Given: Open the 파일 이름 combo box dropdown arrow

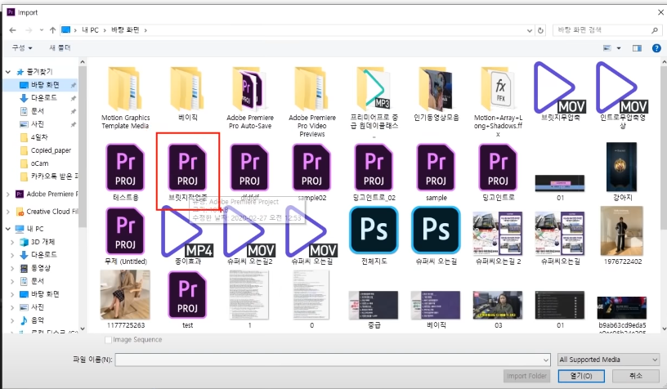Looking at the screenshot, I should 546,360.
